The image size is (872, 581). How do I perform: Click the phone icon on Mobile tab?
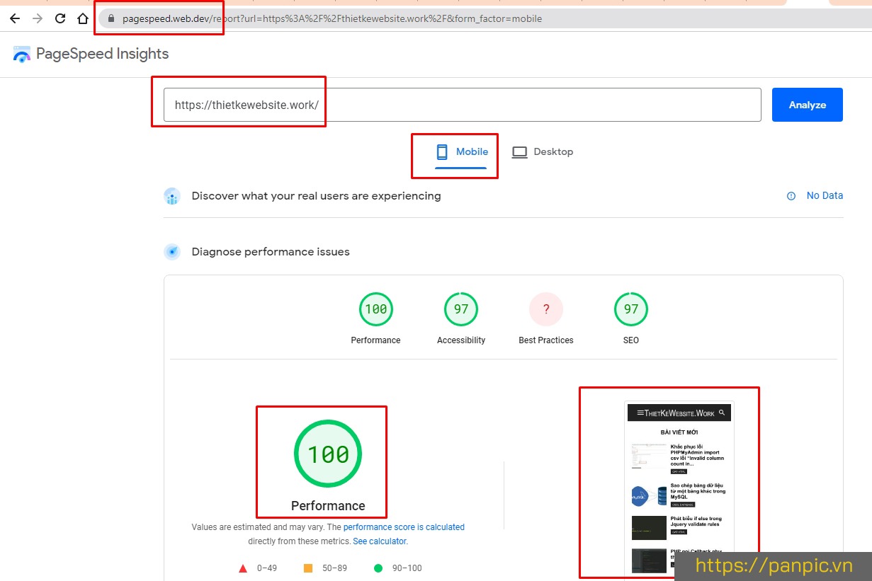point(442,151)
